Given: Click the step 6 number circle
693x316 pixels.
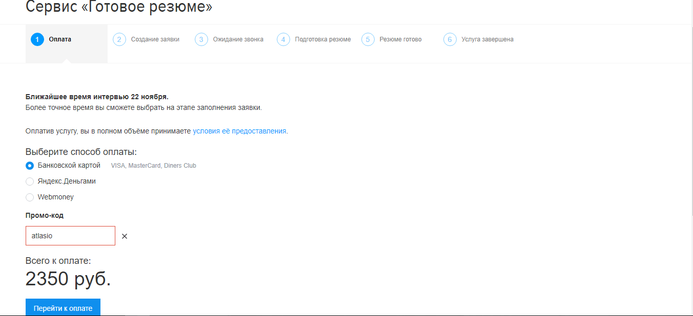Looking at the screenshot, I should pyautogui.click(x=450, y=39).
